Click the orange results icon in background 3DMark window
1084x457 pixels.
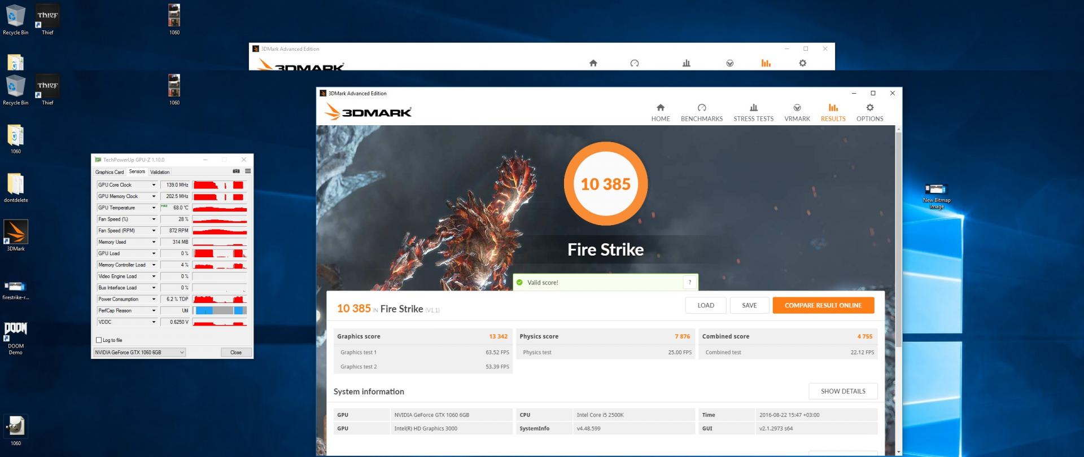pyautogui.click(x=766, y=63)
